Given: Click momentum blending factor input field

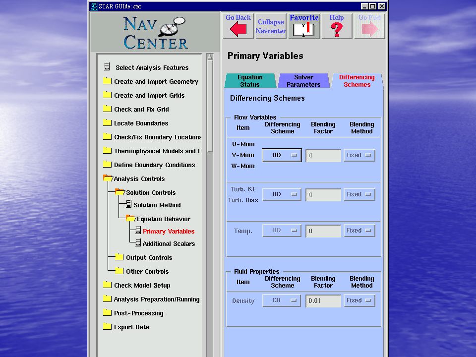Looking at the screenshot, I should pyautogui.click(x=323, y=155).
